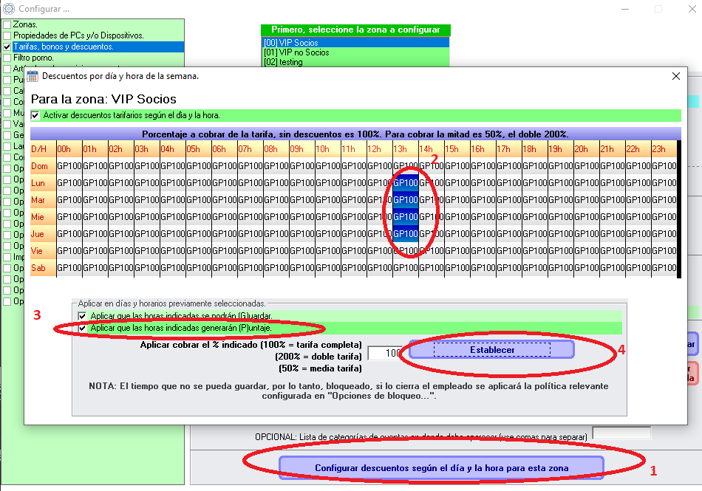The height and width of the screenshot is (491, 702).
Task: Select the 18h column header
Action: [x=535, y=149]
